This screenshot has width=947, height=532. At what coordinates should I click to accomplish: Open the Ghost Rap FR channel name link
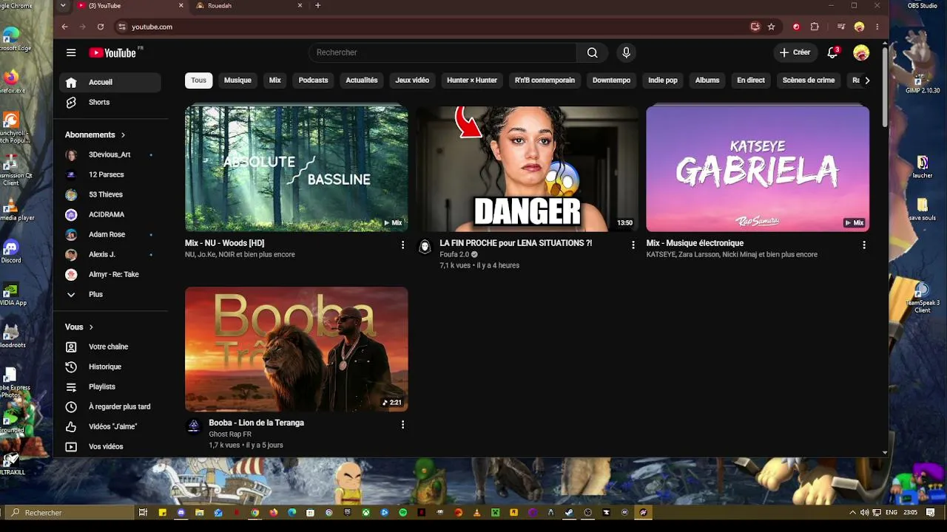coord(230,434)
